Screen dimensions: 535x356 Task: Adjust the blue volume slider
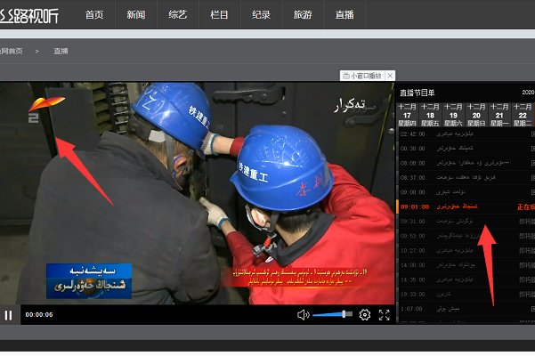point(332,314)
